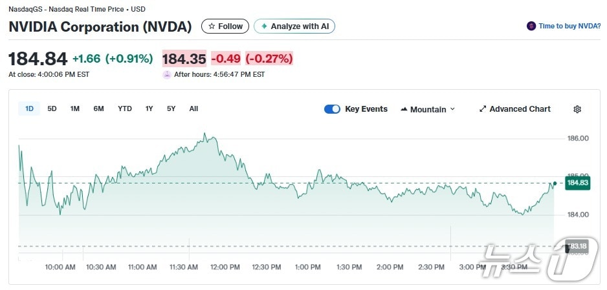The width and height of the screenshot is (607, 290).
Task: Select the All time range
Action: click(193, 109)
